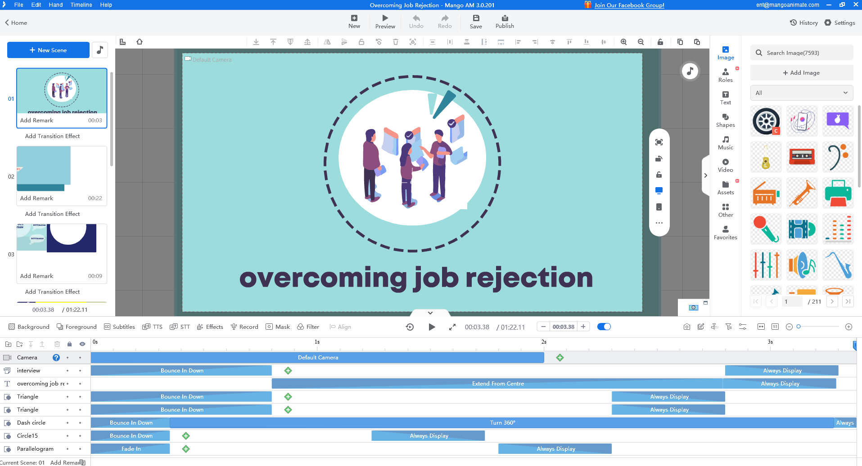Open the image category All dropdown
862x466 pixels.
pyautogui.click(x=801, y=93)
